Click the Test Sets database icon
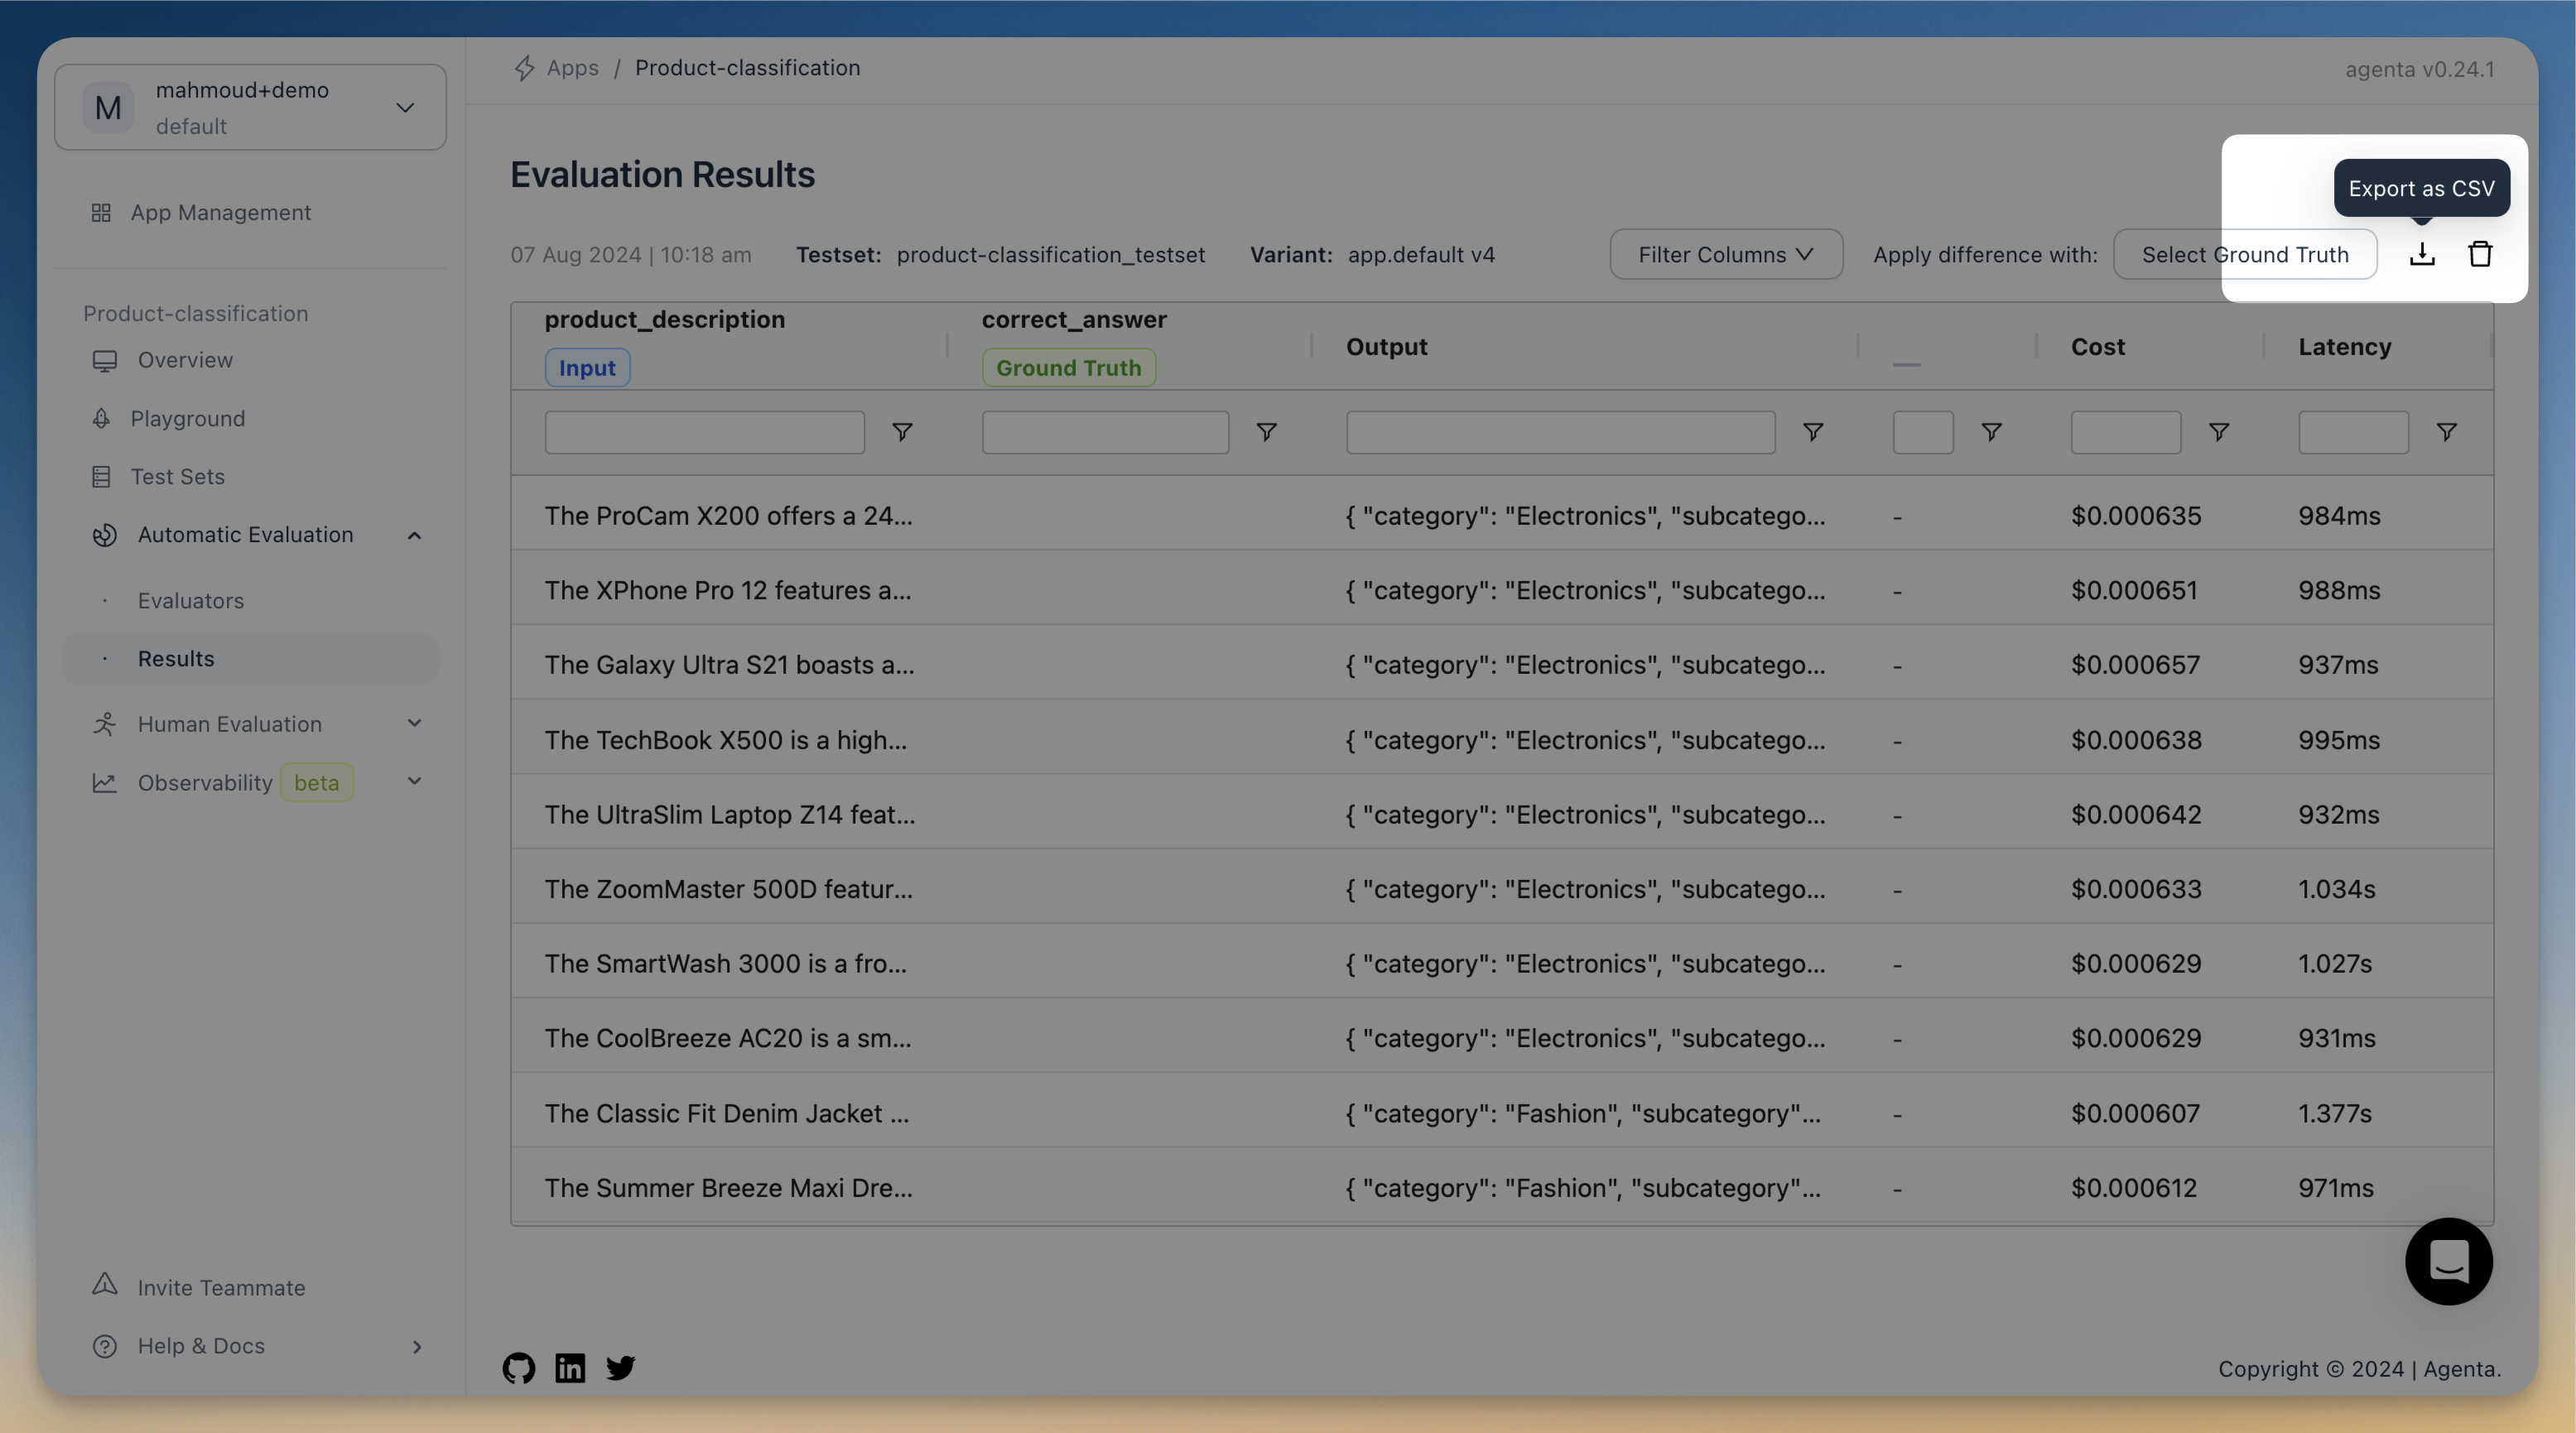The height and width of the screenshot is (1433, 2576). [101, 477]
